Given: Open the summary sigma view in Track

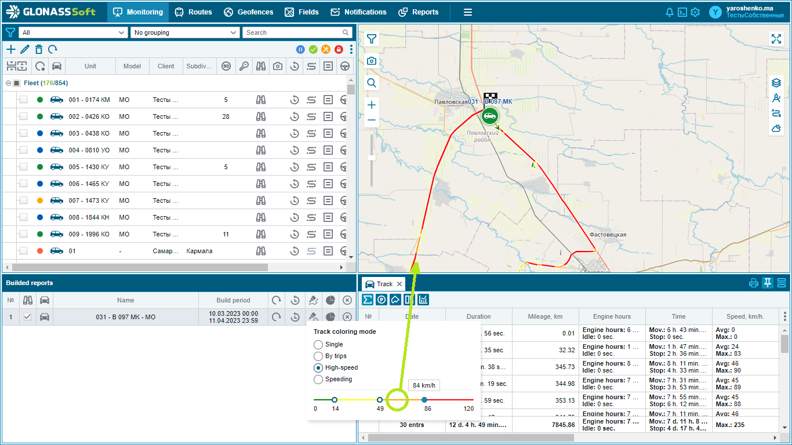Looking at the screenshot, I should [367, 300].
